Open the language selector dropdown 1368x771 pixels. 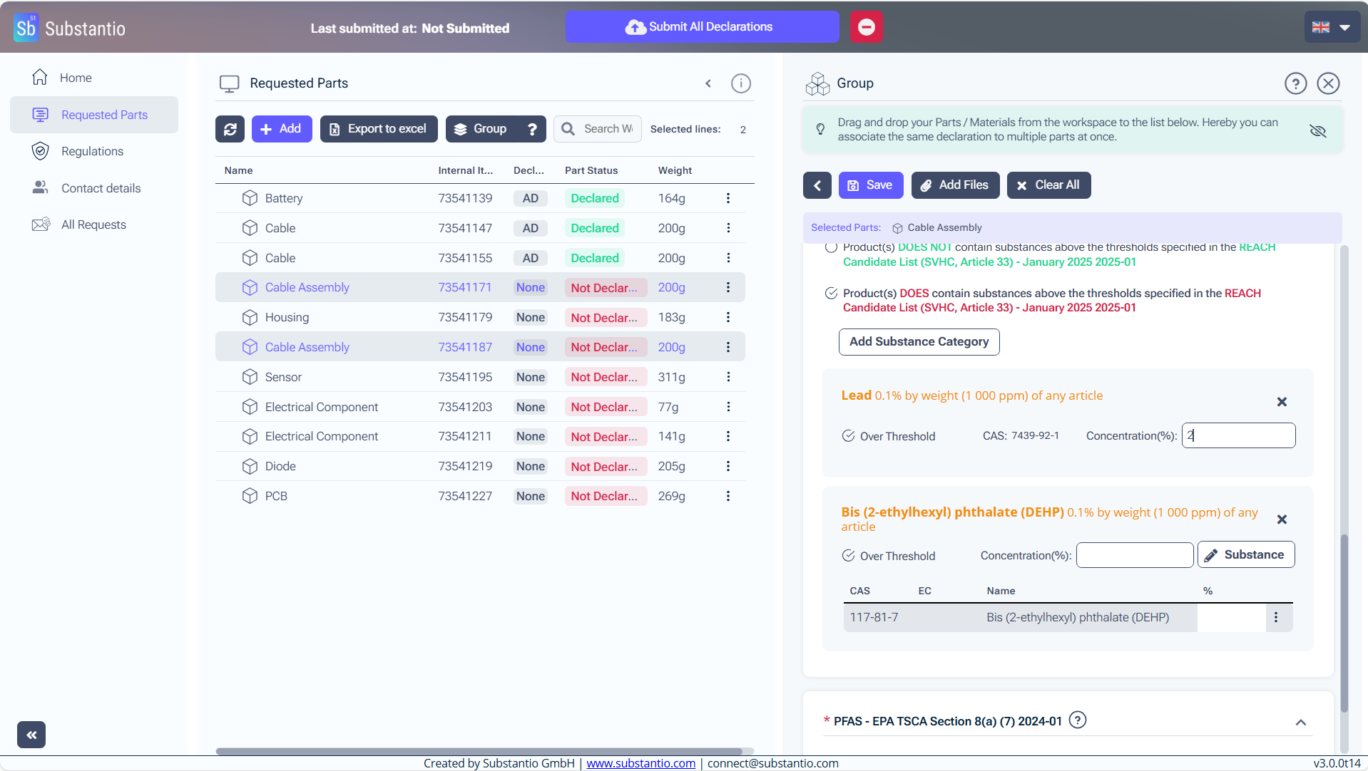point(1332,27)
